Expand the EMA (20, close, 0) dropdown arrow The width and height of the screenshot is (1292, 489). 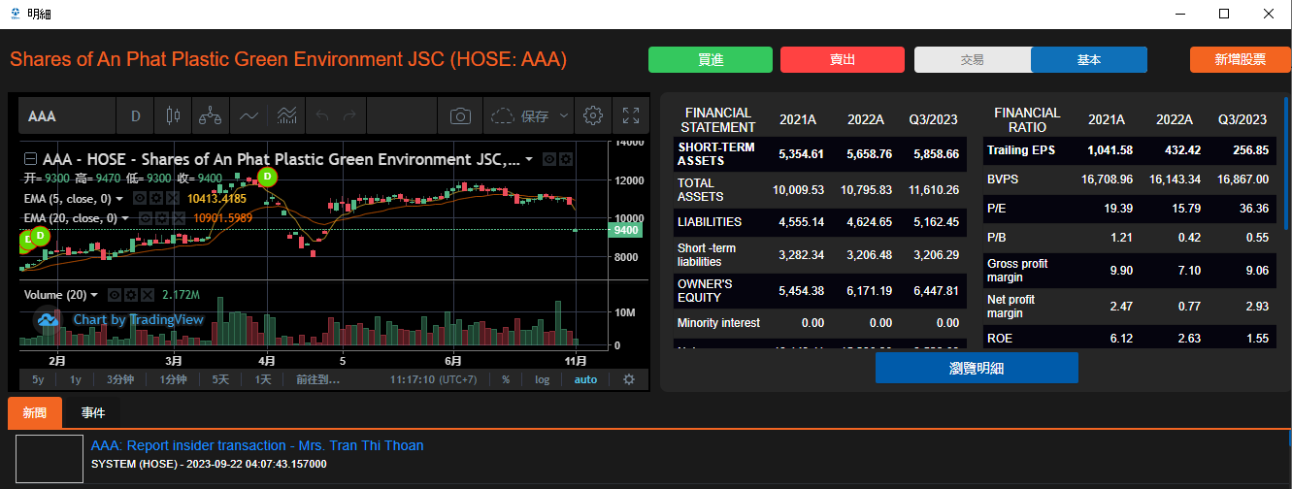tap(126, 218)
